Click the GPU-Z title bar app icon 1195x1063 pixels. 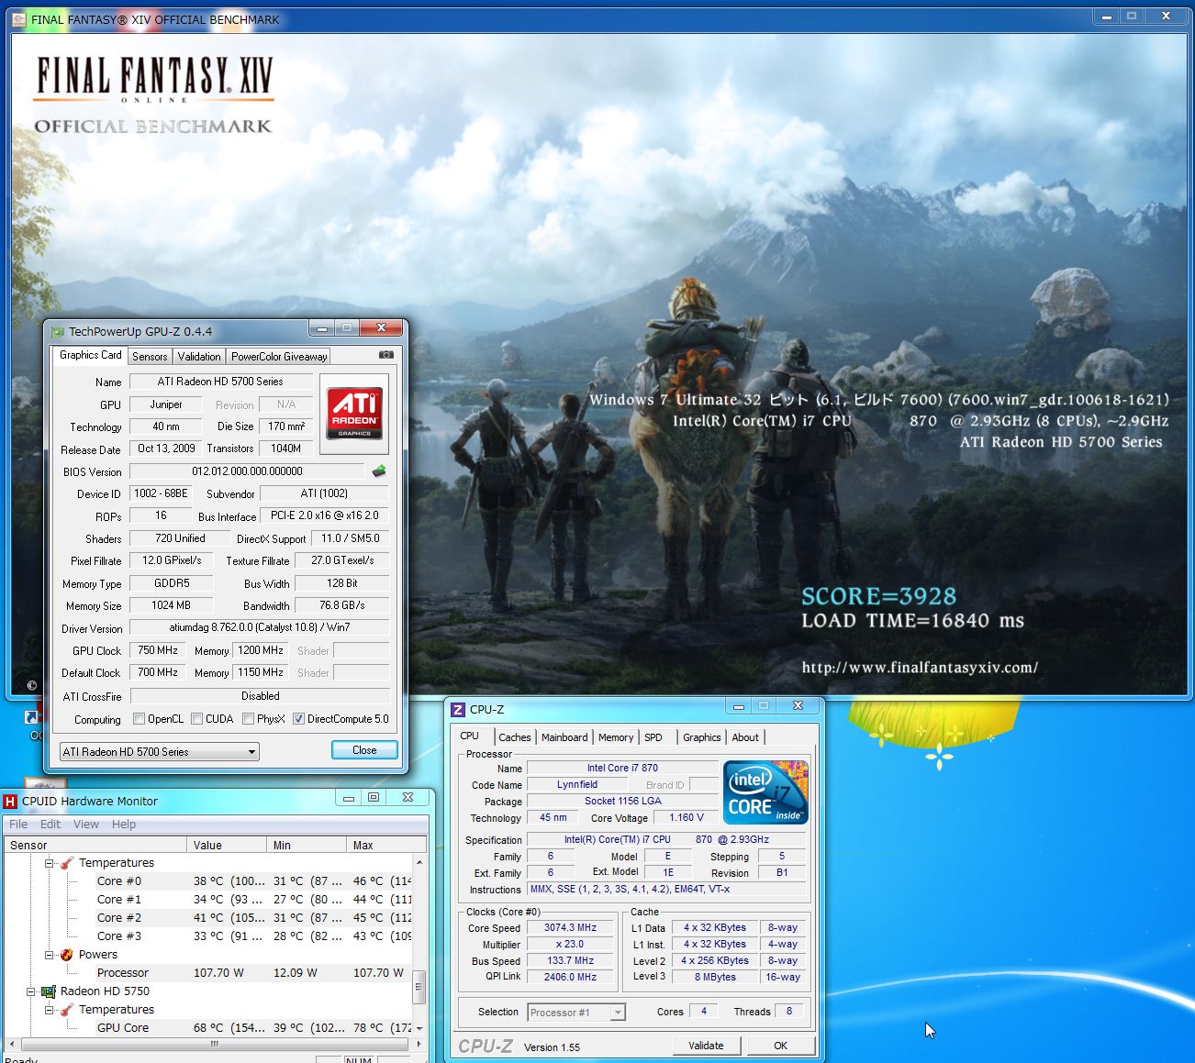[57, 332]
